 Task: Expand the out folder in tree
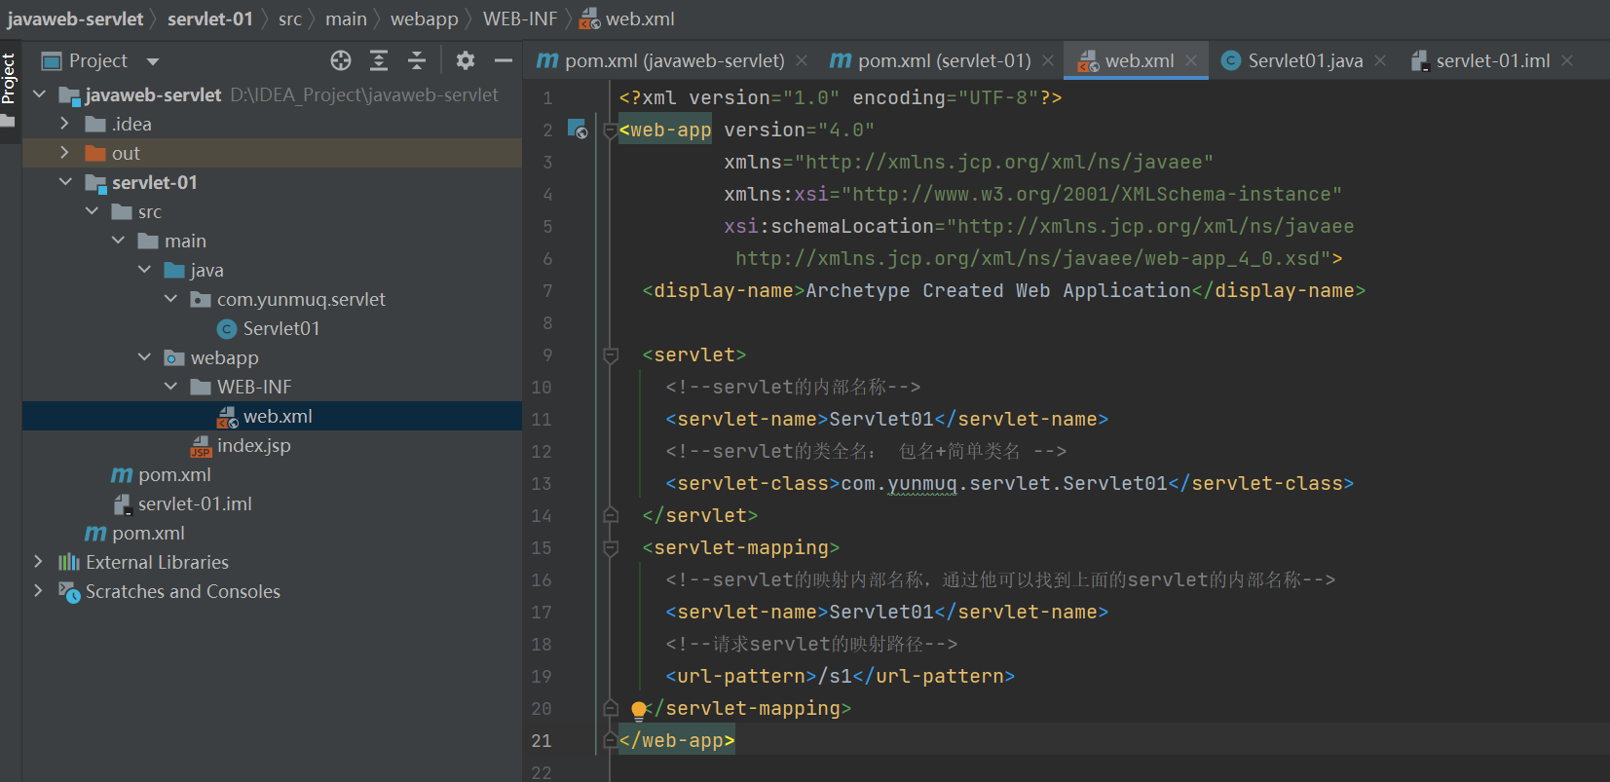click(64, 153)
